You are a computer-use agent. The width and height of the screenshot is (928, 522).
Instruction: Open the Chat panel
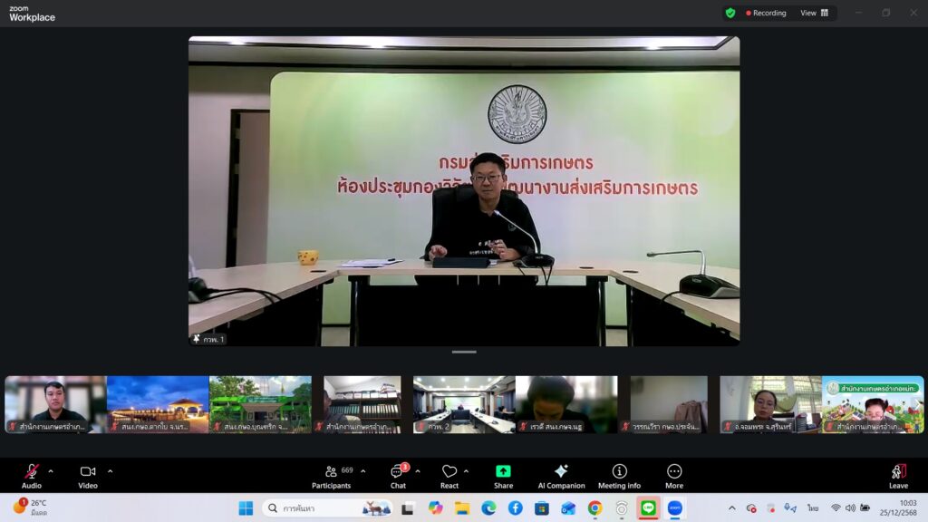(398, 475)
